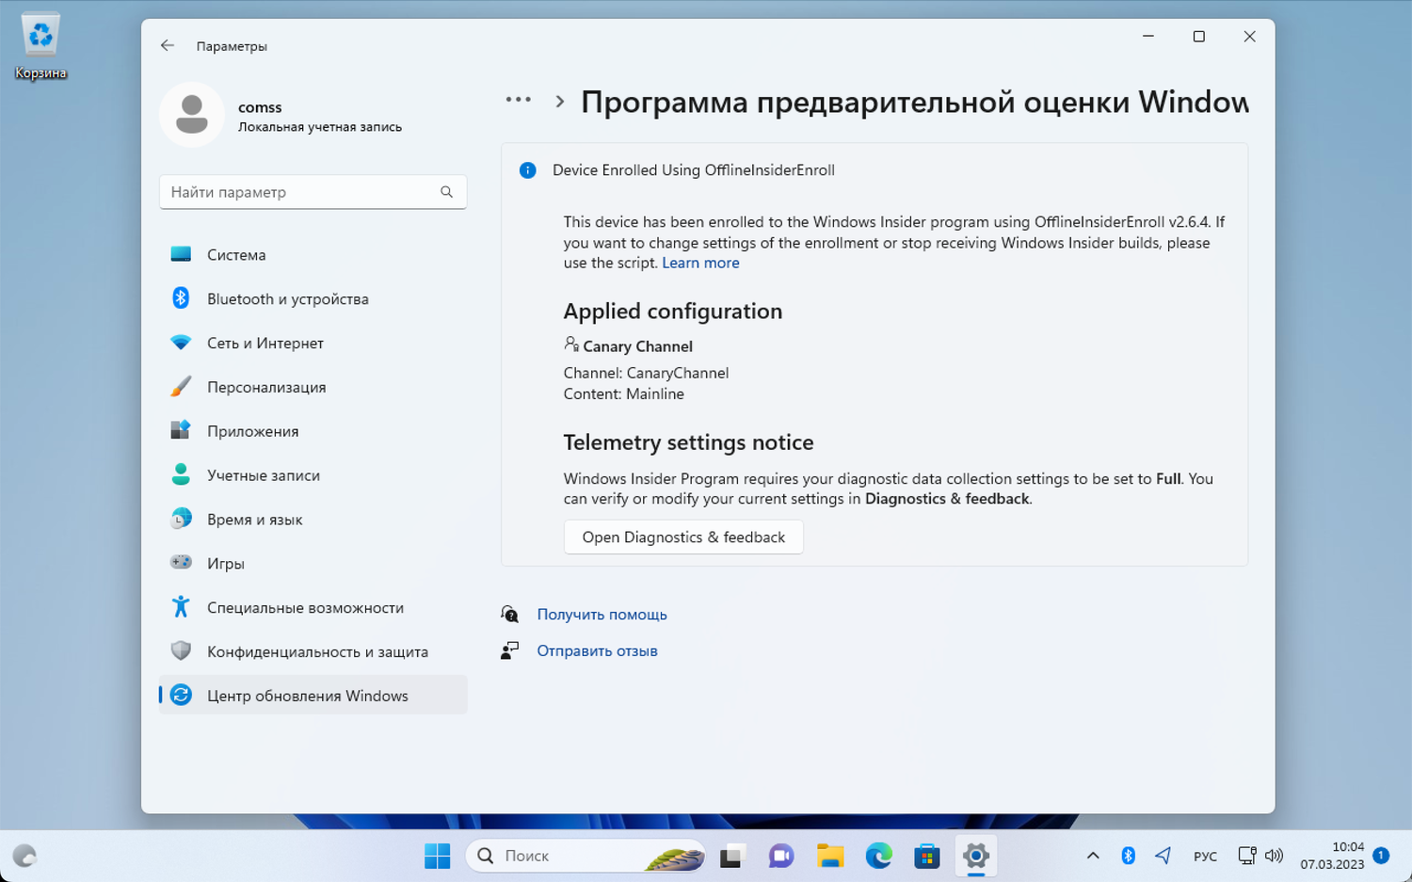Go back with the Settings back arrow

pos(168,45)
